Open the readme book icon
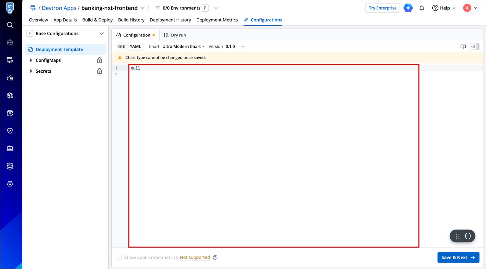 pos(463,47)
